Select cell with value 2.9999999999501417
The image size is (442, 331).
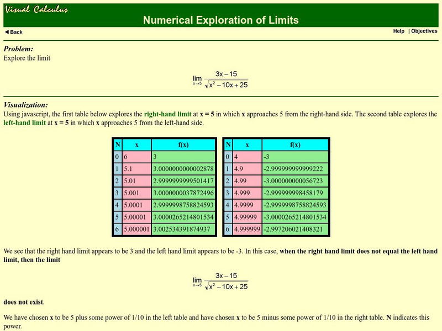pos(183,181)
